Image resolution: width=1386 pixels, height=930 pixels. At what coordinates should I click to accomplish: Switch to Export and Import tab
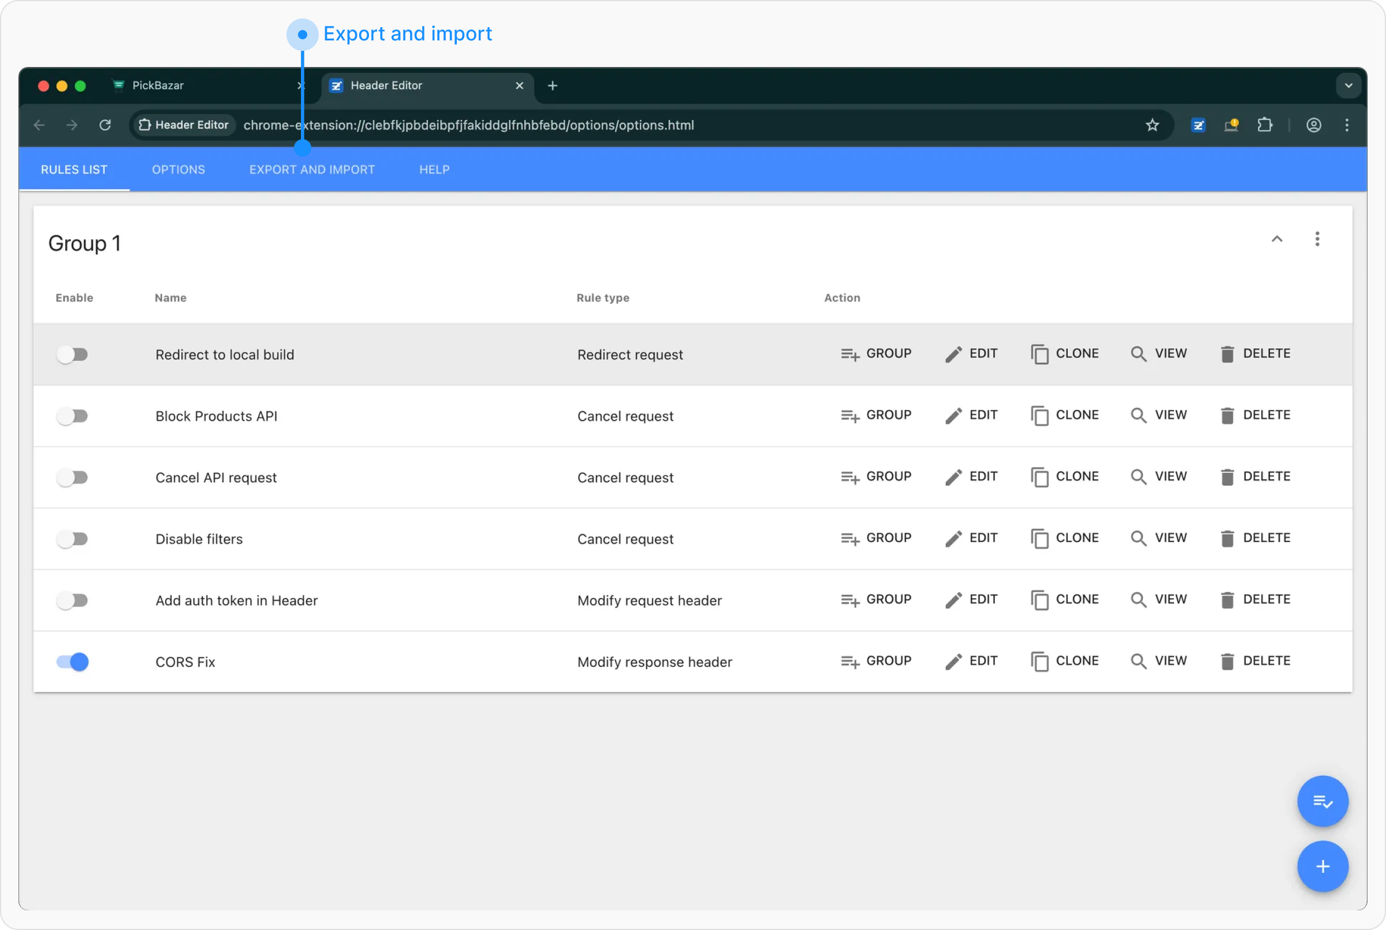tap(312, 170)
